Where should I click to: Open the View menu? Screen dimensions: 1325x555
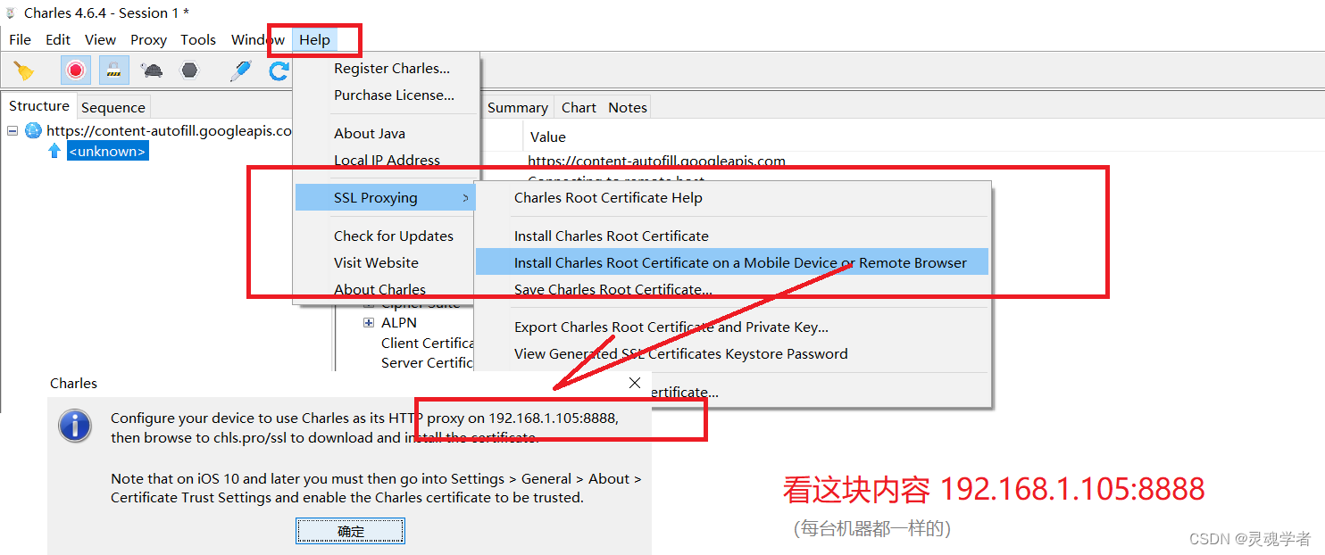[x=100, y=39]
